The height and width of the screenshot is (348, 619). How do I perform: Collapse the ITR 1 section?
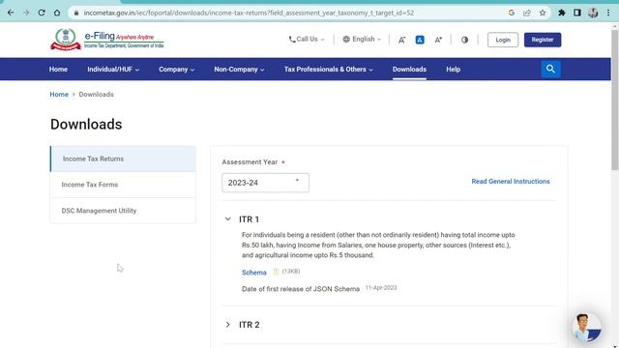[228, 219]
